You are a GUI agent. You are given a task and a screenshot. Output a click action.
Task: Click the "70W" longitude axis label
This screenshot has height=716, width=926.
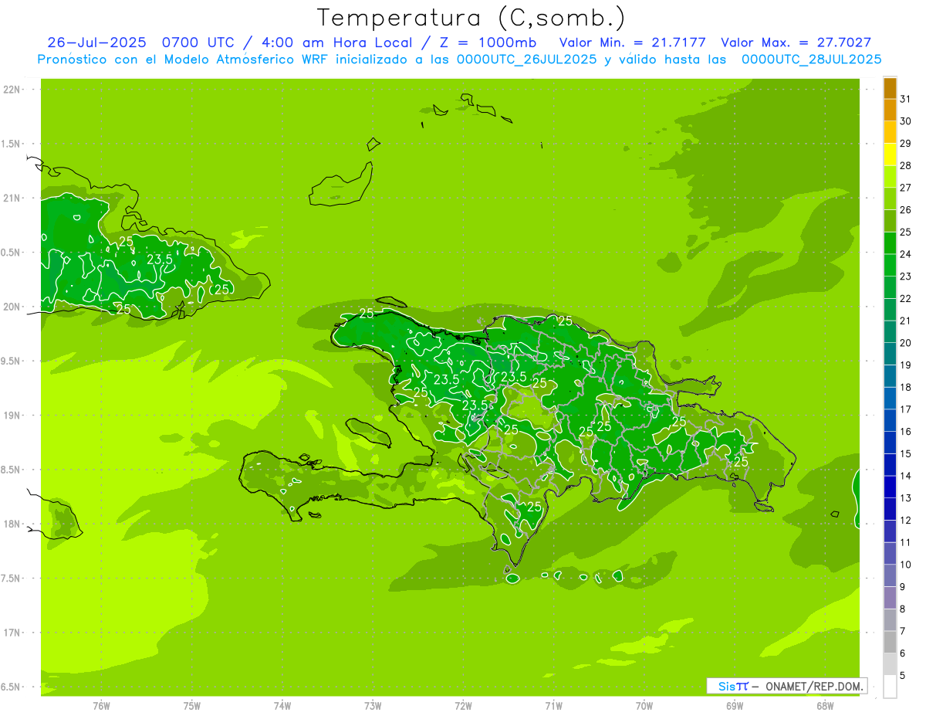coord(644,706)
